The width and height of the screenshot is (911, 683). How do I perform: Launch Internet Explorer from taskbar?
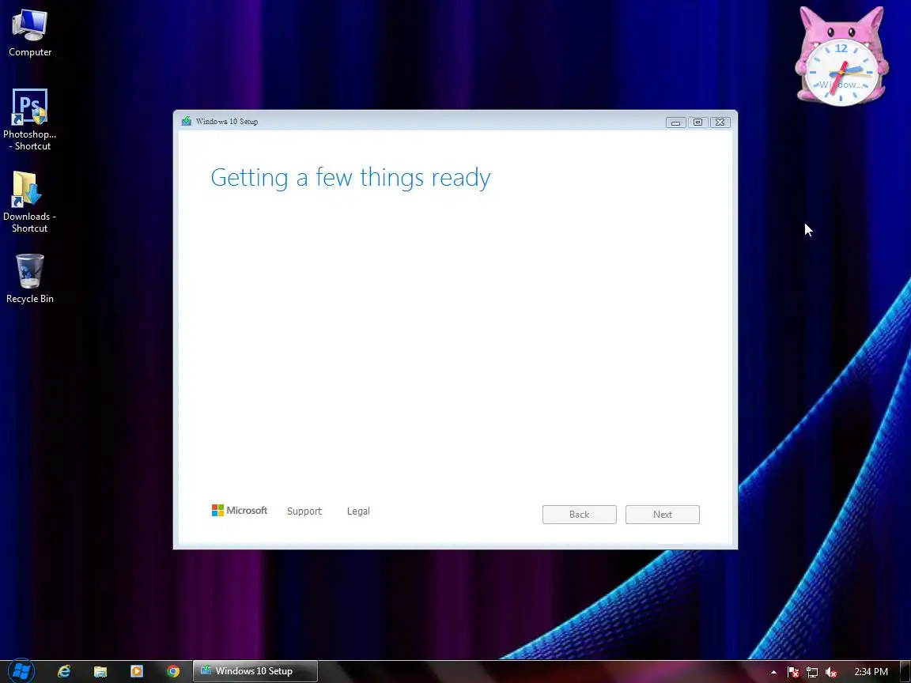(64, 671)
